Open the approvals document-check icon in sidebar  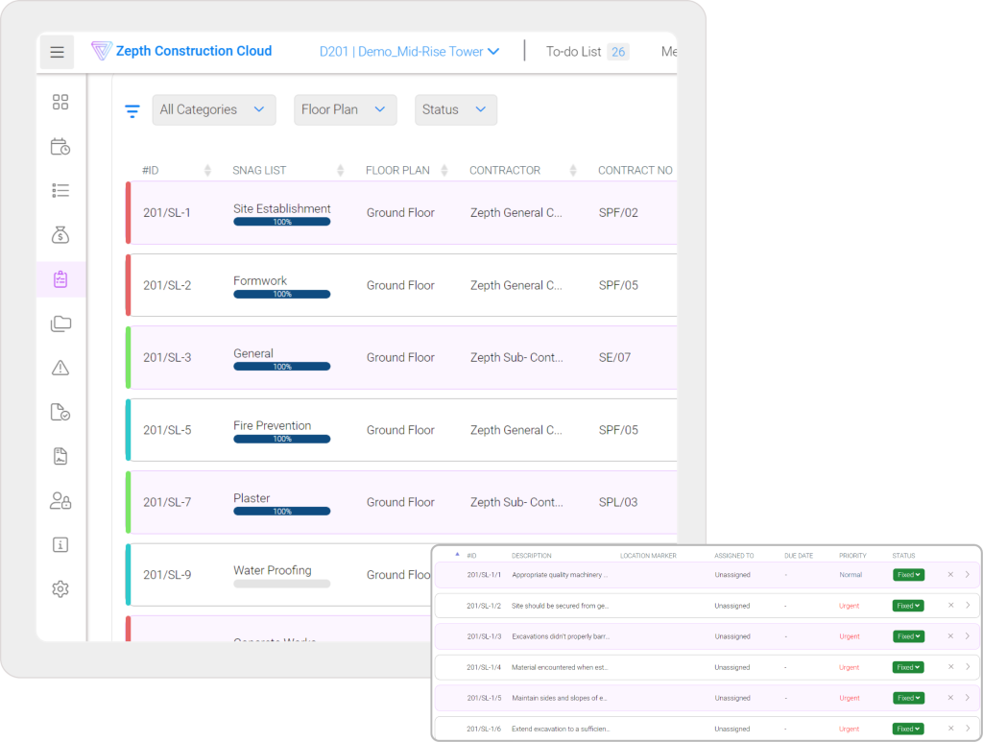60,412
